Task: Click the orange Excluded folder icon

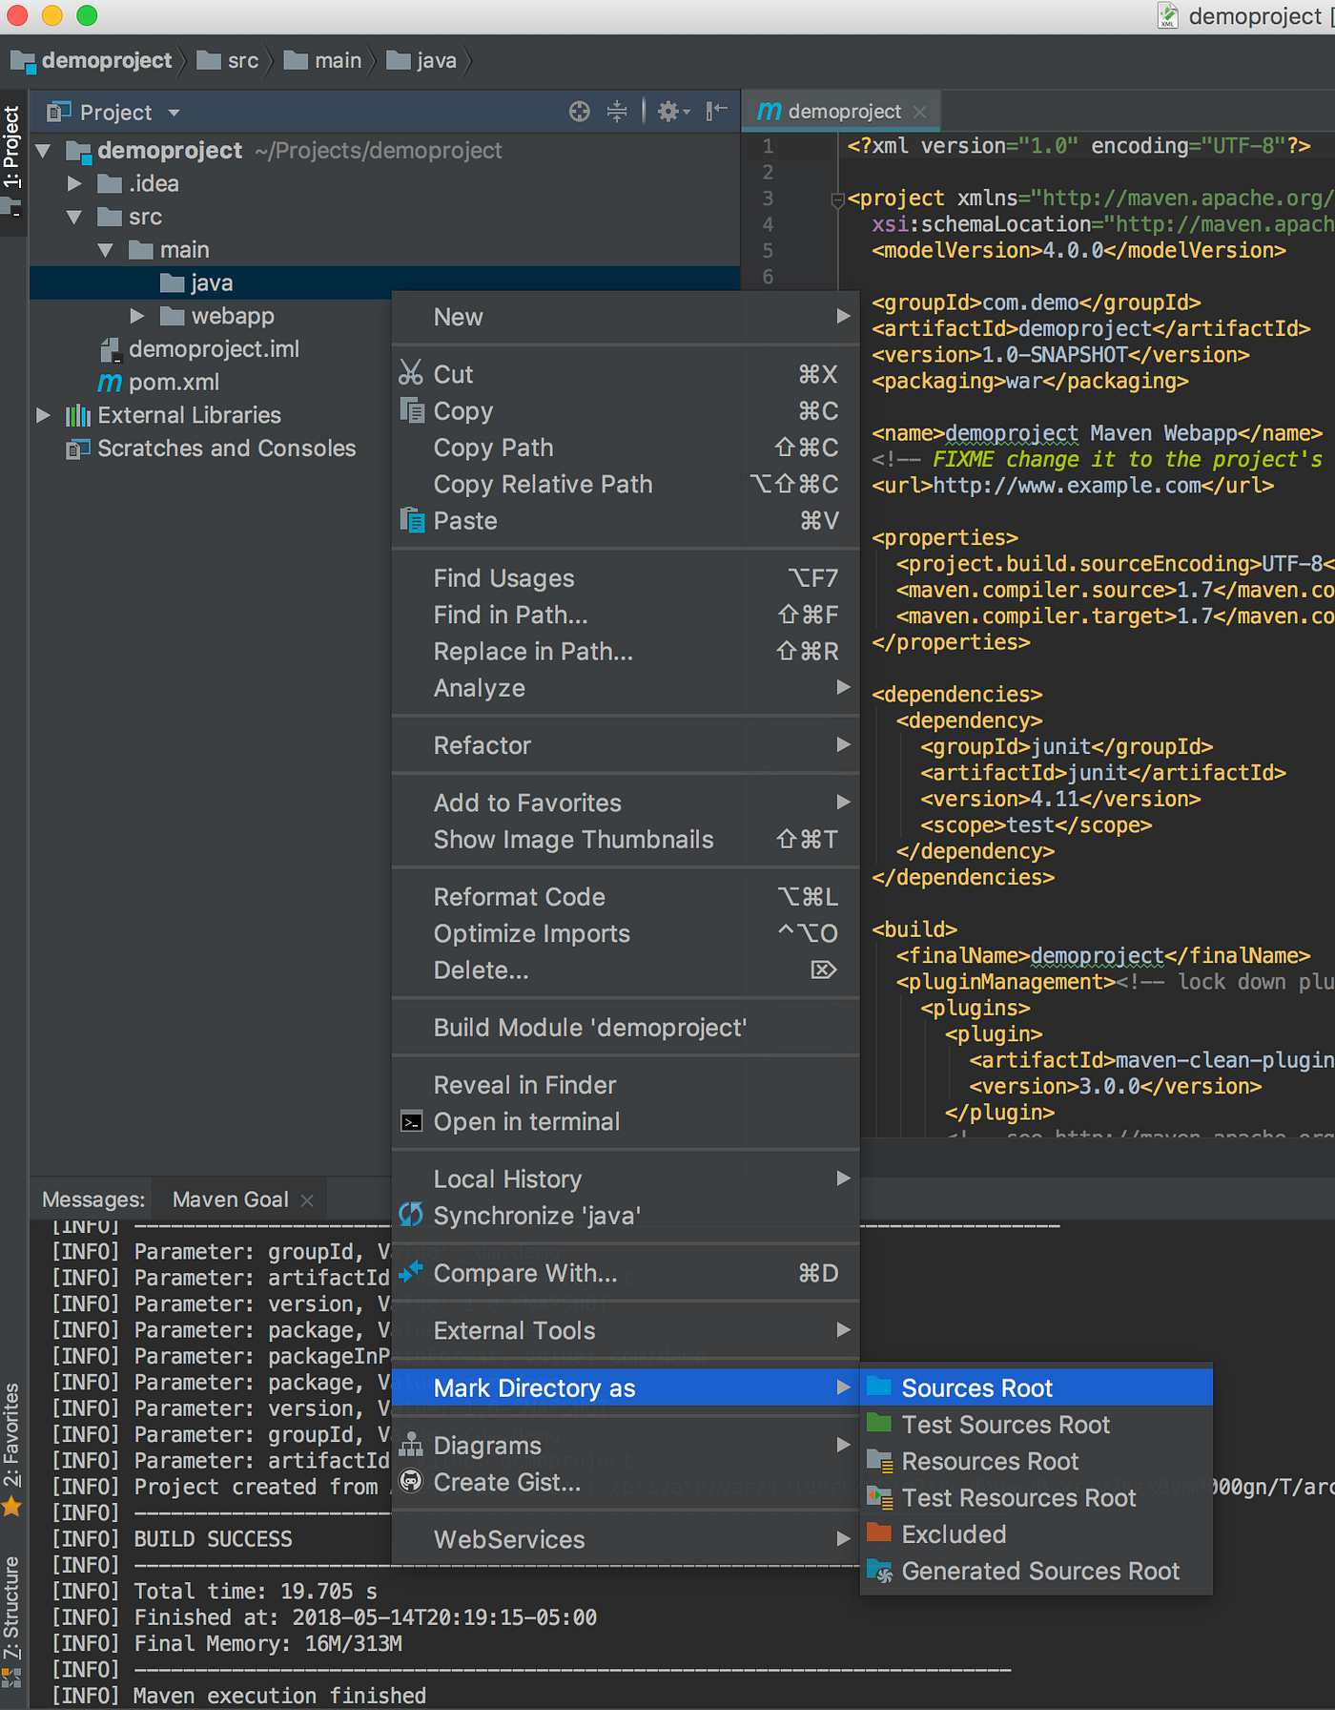Action: point(879,1533)
